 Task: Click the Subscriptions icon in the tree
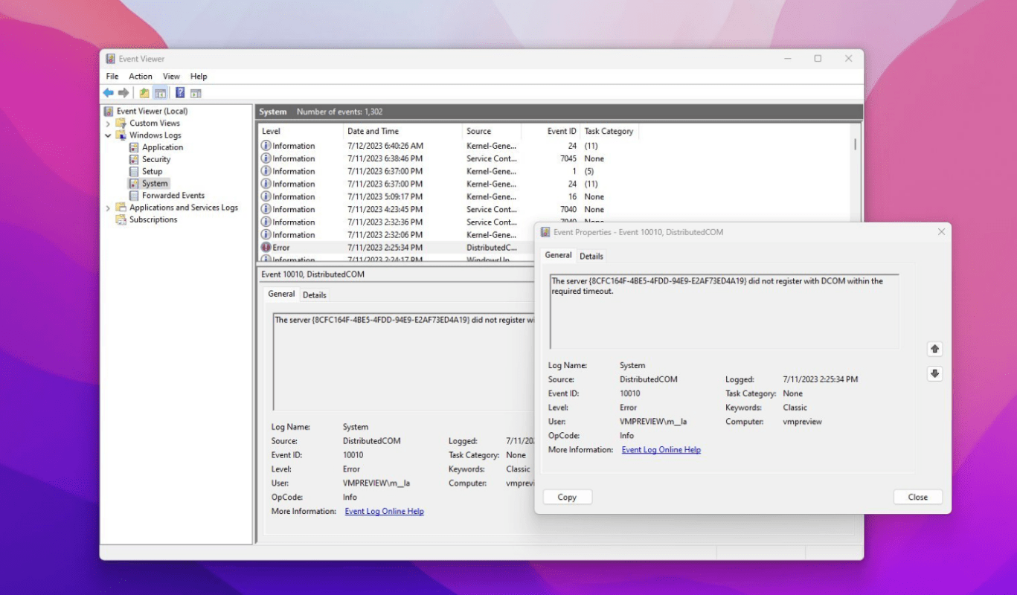pyautogui.click(x=121, y=219)
